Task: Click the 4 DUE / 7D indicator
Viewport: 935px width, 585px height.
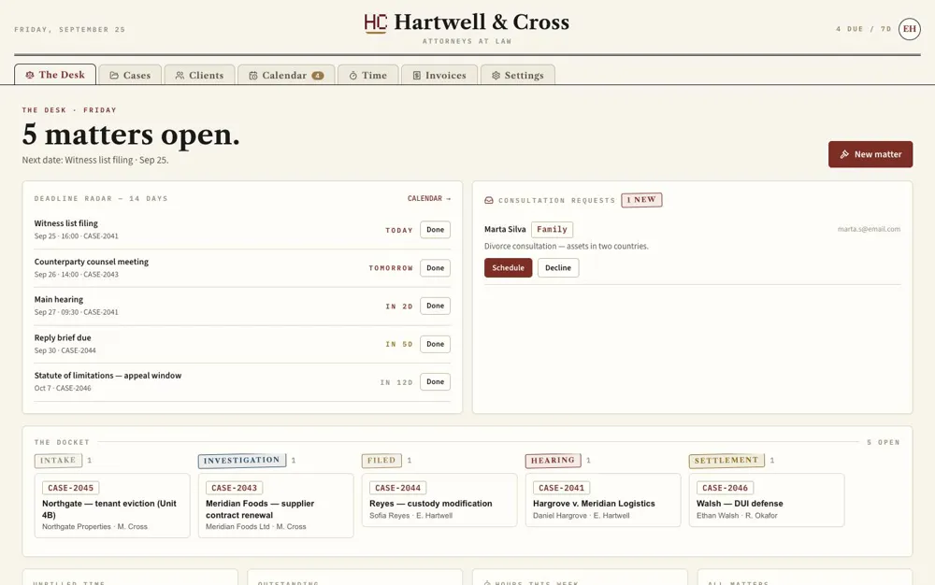Action: coord(863,29)
